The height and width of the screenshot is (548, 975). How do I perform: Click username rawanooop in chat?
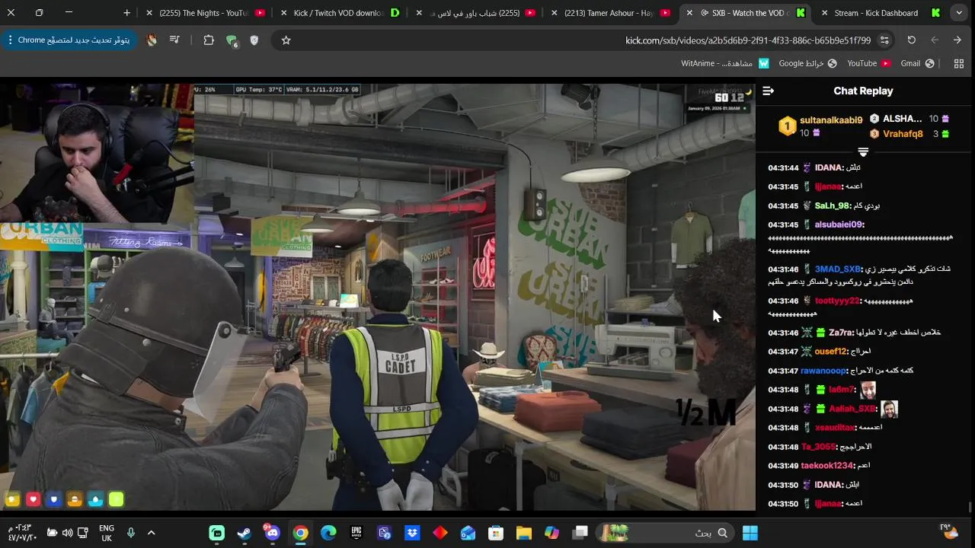[x=823, y=371]
